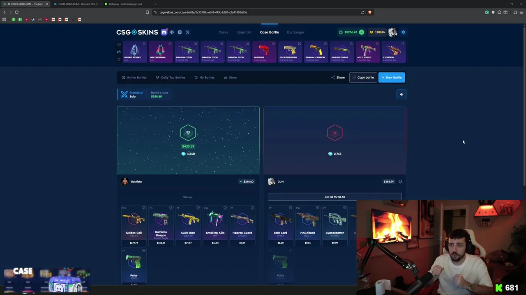This screenshot has height=295, width=526.
Task: Click the $5256.42 wallet balance
Action: tap(348, 32)
